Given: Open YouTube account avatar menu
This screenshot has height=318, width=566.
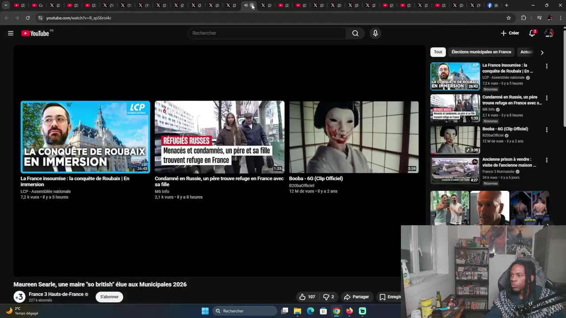Looking at the screenshot, I should pos(549,33).
